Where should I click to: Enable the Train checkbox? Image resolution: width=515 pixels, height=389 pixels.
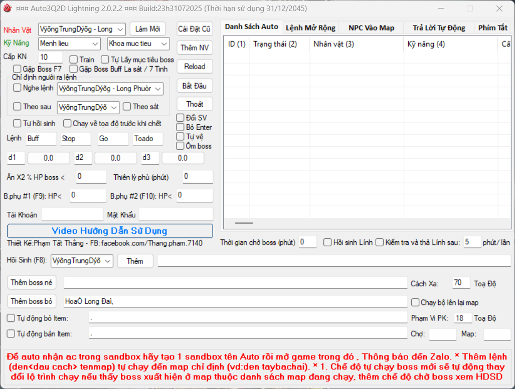pos(74,60)
